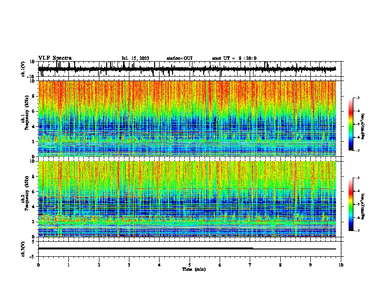Click the ch.1 spectrogram color scale bar

351,124
